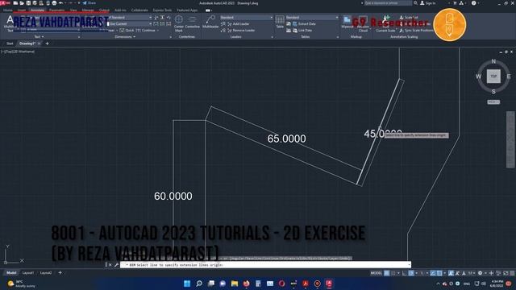Open File Explorer from the taskbar
The height and width of the screenshot is (290, 516).
(235, 284)
